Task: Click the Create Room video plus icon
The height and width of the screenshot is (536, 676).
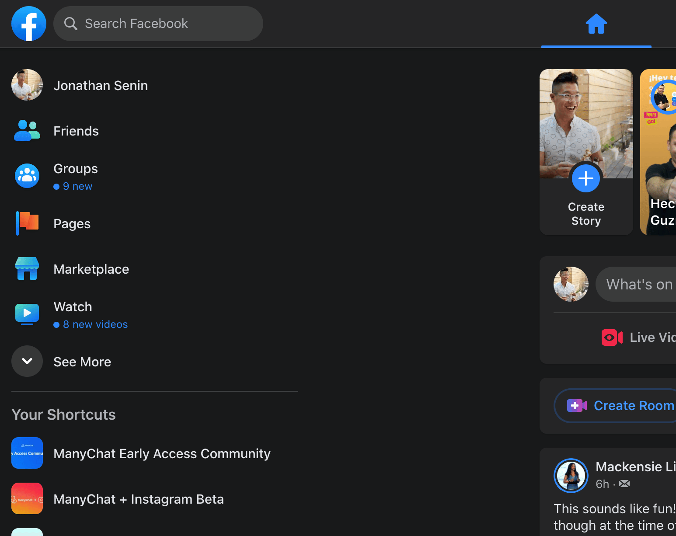Action: (577, 406)
